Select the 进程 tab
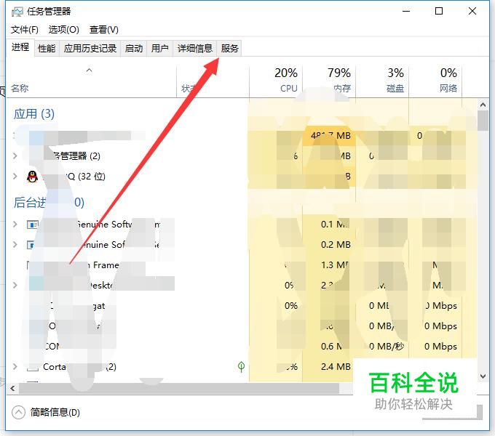The height and width of the screenshot is (436, 495). pyautogui.click(x=20, y=47)
